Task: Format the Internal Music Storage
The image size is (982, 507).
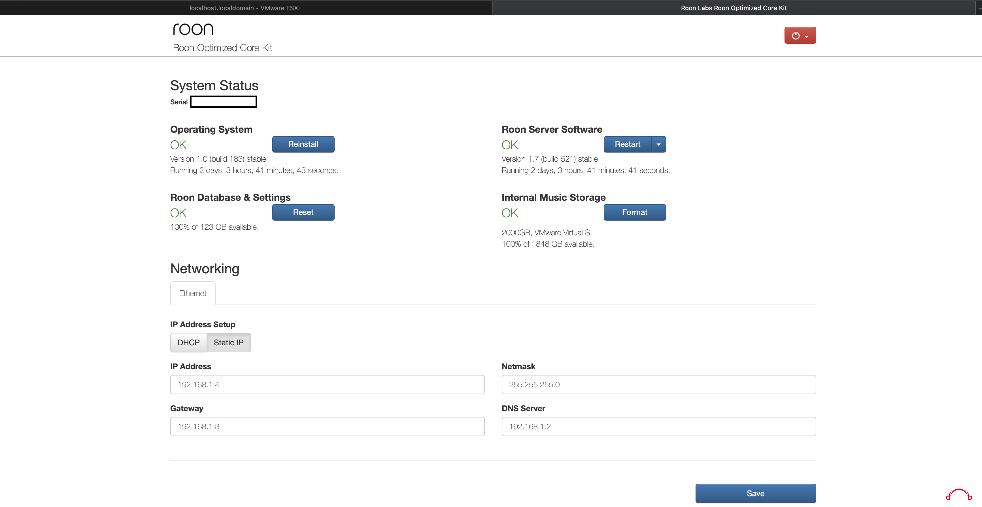Action: click(635, 212)
